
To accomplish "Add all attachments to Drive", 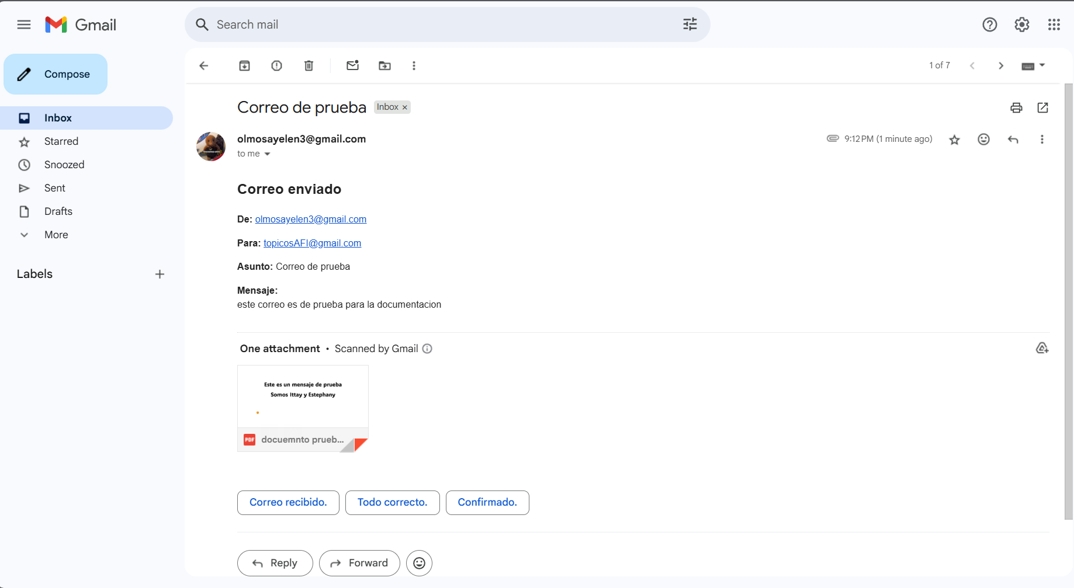I will 1042,349.
